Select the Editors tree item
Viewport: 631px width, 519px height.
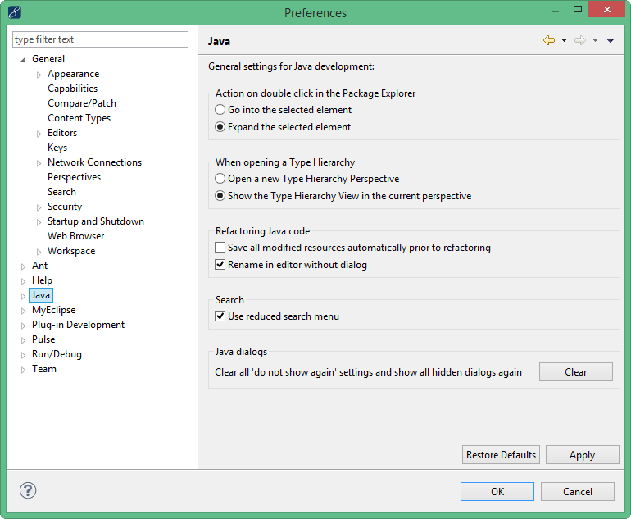pyautogui.click(x=62, y=133)
